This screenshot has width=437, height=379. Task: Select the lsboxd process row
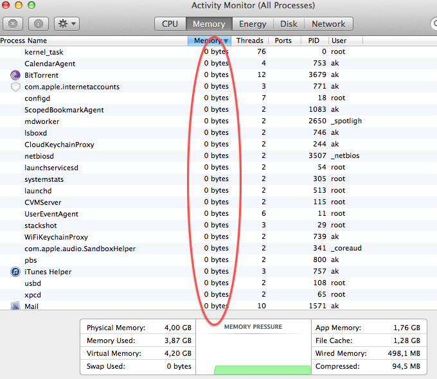pyautogui.click(x=219, y=133)
